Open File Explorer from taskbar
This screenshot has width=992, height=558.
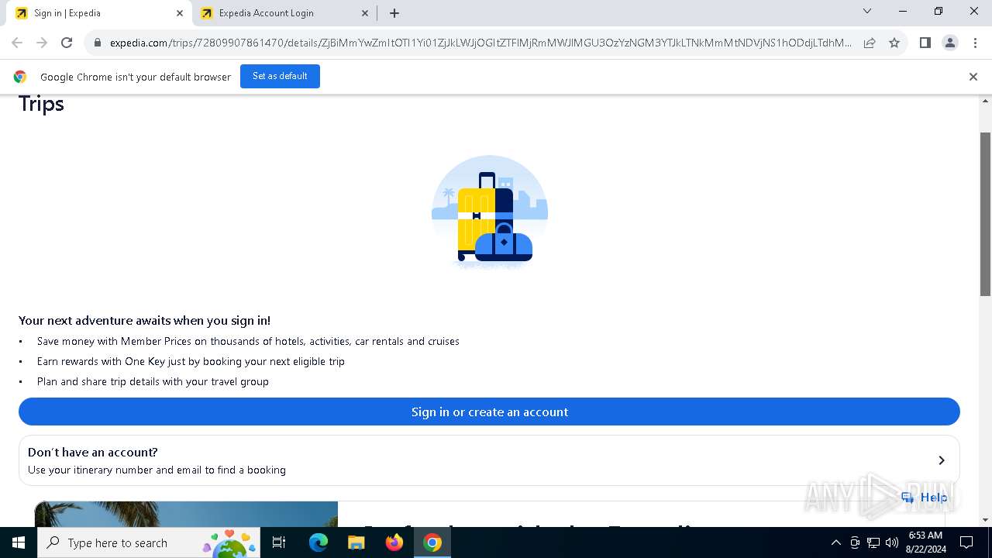[356, 542]
